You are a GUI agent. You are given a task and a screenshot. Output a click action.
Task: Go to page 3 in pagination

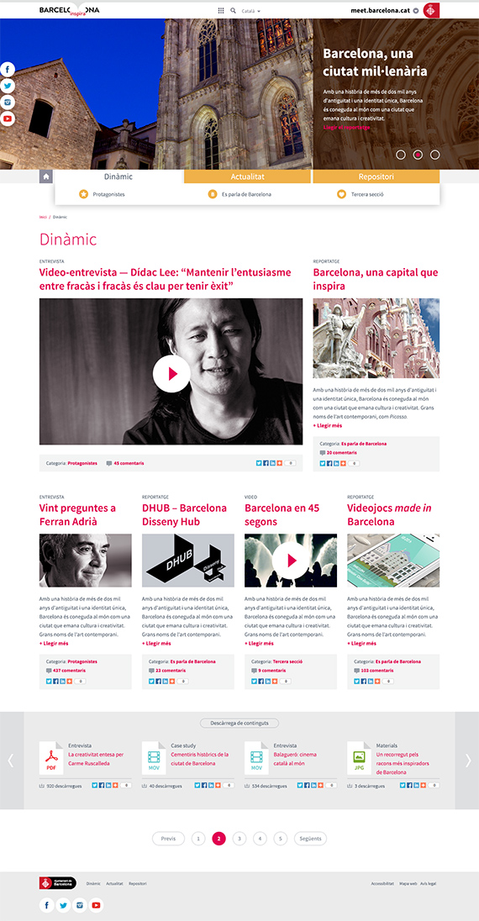click(x=239, y=839)
